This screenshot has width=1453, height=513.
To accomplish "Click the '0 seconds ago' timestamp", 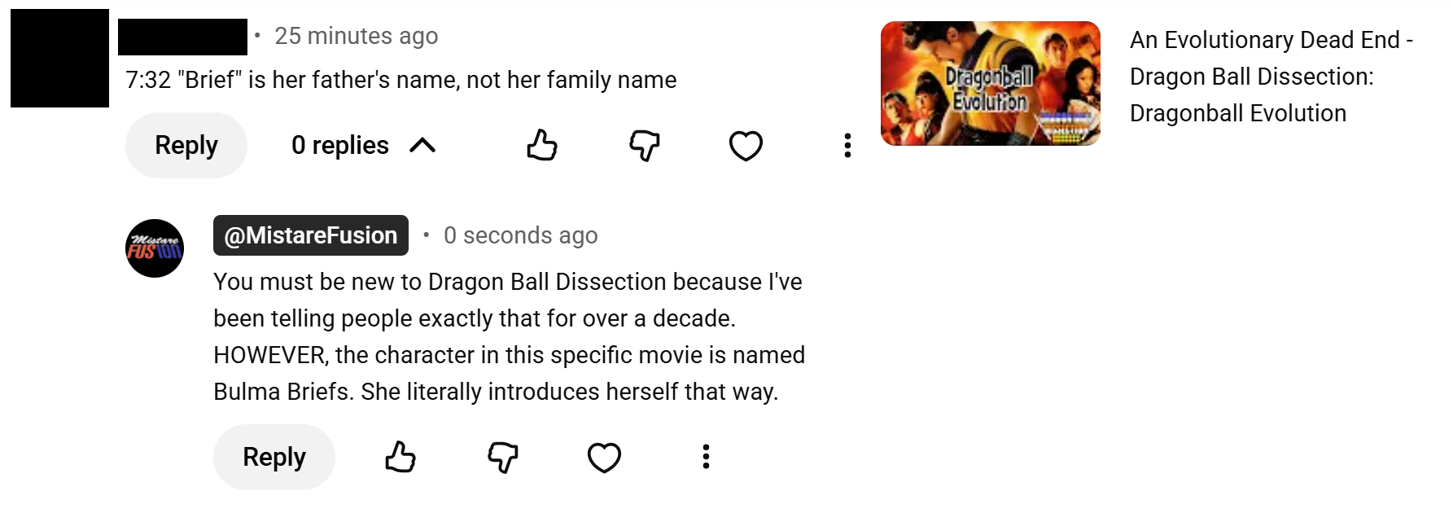I will 521,235.
